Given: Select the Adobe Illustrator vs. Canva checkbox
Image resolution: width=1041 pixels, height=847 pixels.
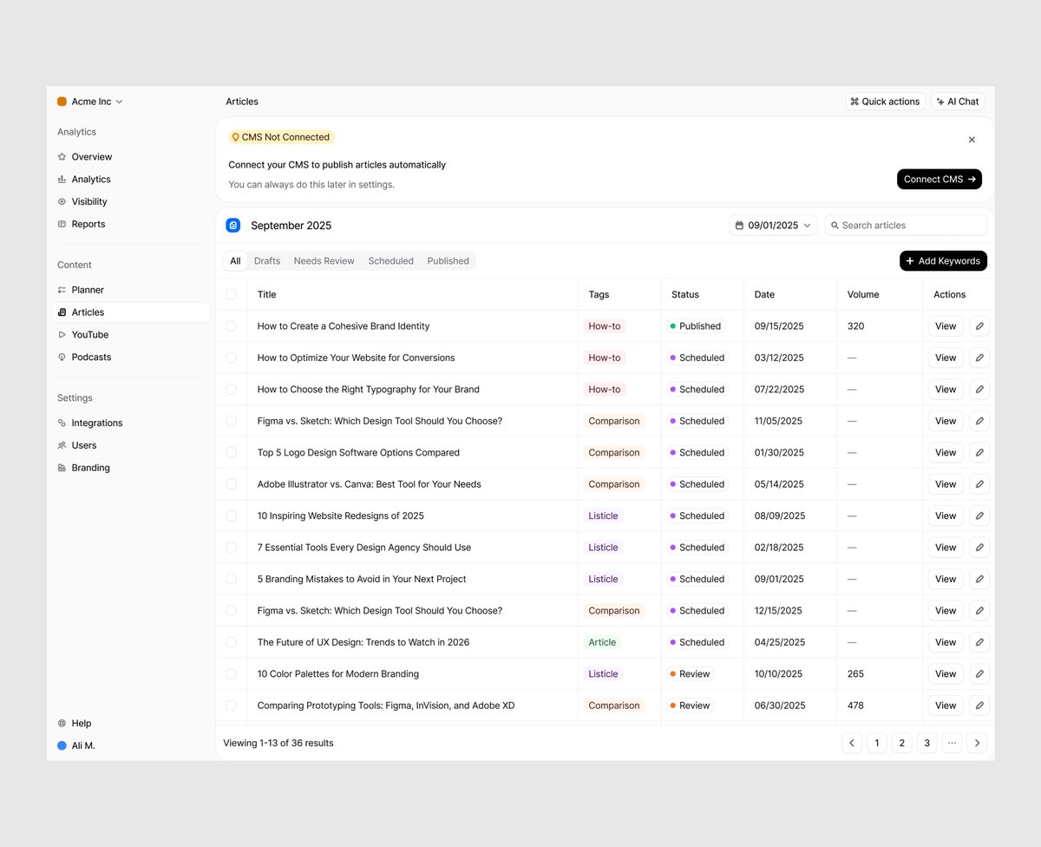Looking at the screenshot, I should pos(231,484).
